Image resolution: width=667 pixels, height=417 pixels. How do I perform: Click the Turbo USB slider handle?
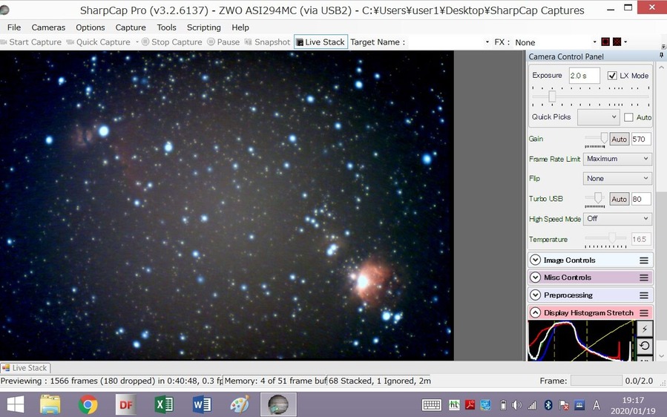click(x=598, y=197)
